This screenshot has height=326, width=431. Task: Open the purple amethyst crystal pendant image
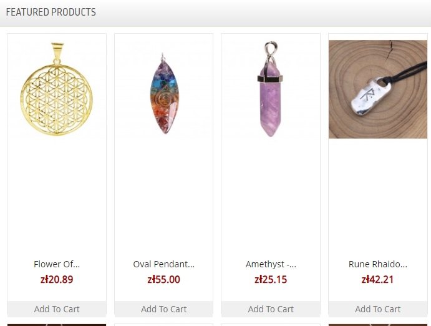click(271, 89)
